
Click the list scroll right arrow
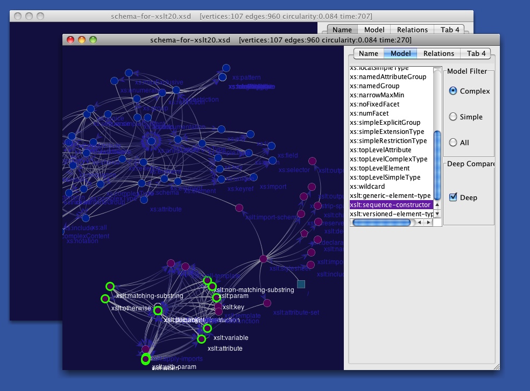click(x=429, y=222)
